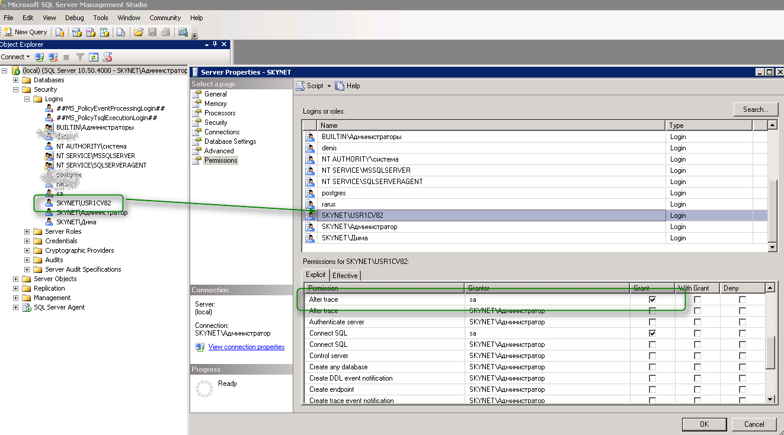The width and height of the screenshot is (784, 435).
Task: Click Analysis Services XMLA Query icon
Action: click(104, 32)
